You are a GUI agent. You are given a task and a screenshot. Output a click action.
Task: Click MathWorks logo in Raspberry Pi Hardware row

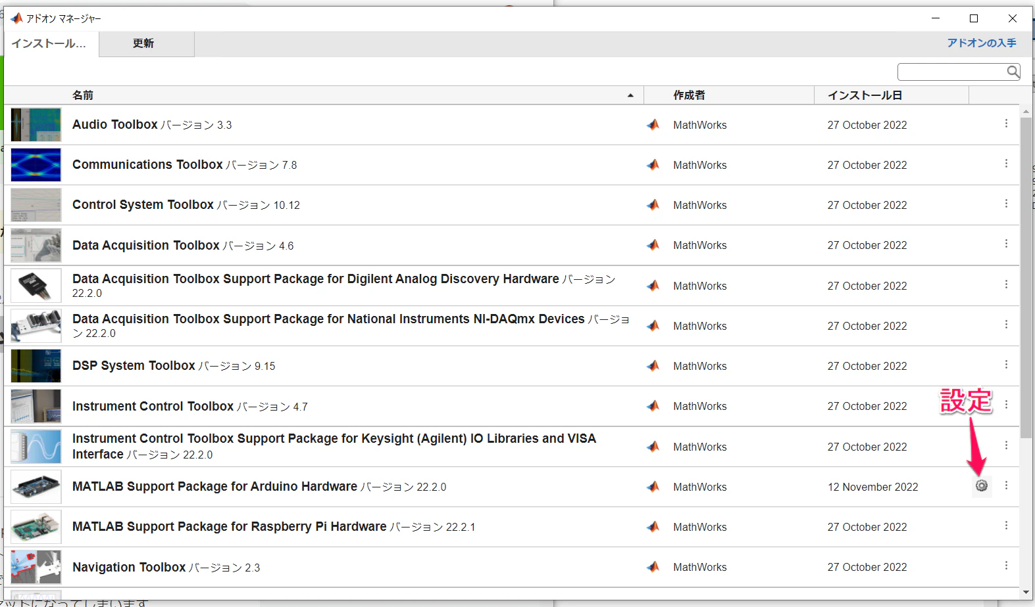coord(653,527)
